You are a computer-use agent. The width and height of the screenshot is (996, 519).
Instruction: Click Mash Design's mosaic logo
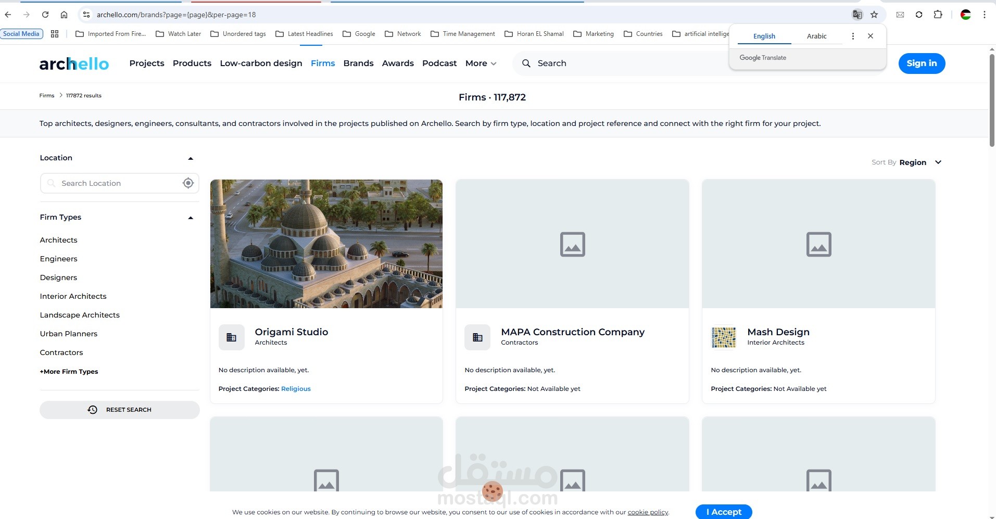pyautogui.click(x=723, y=337)
